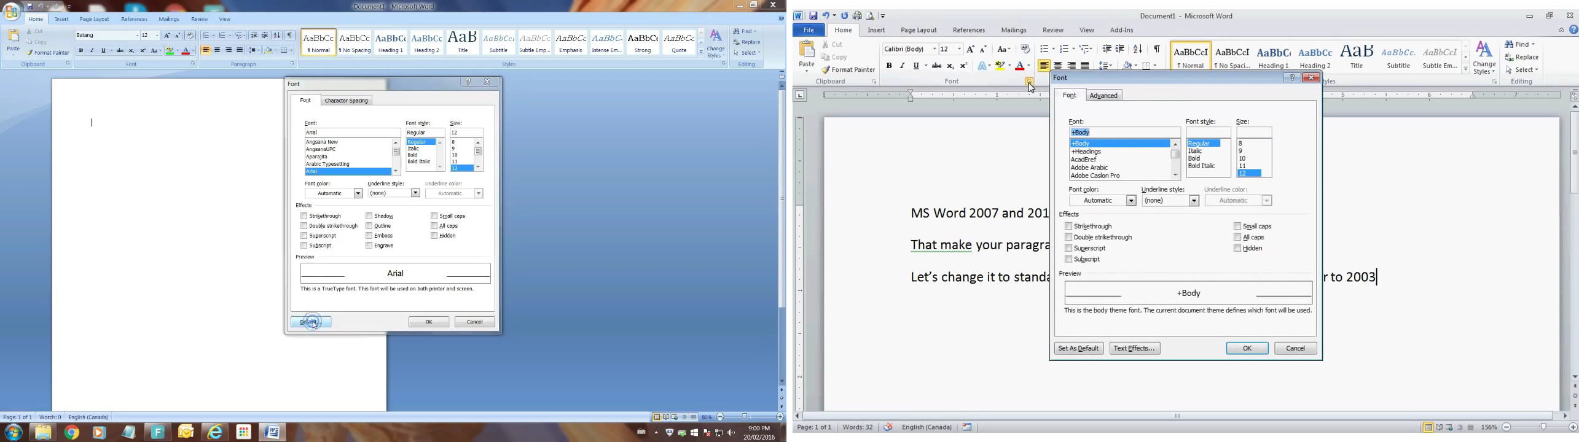Click Strikethrough icon in left Word ribbon

pos(120,51)
